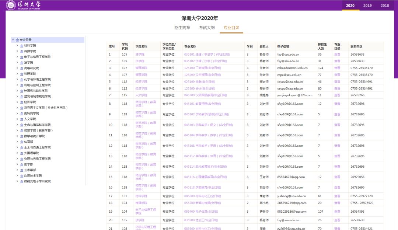Open major link 125100 工商管理
Screen dimensions: 398x230
tap(203, 68)
